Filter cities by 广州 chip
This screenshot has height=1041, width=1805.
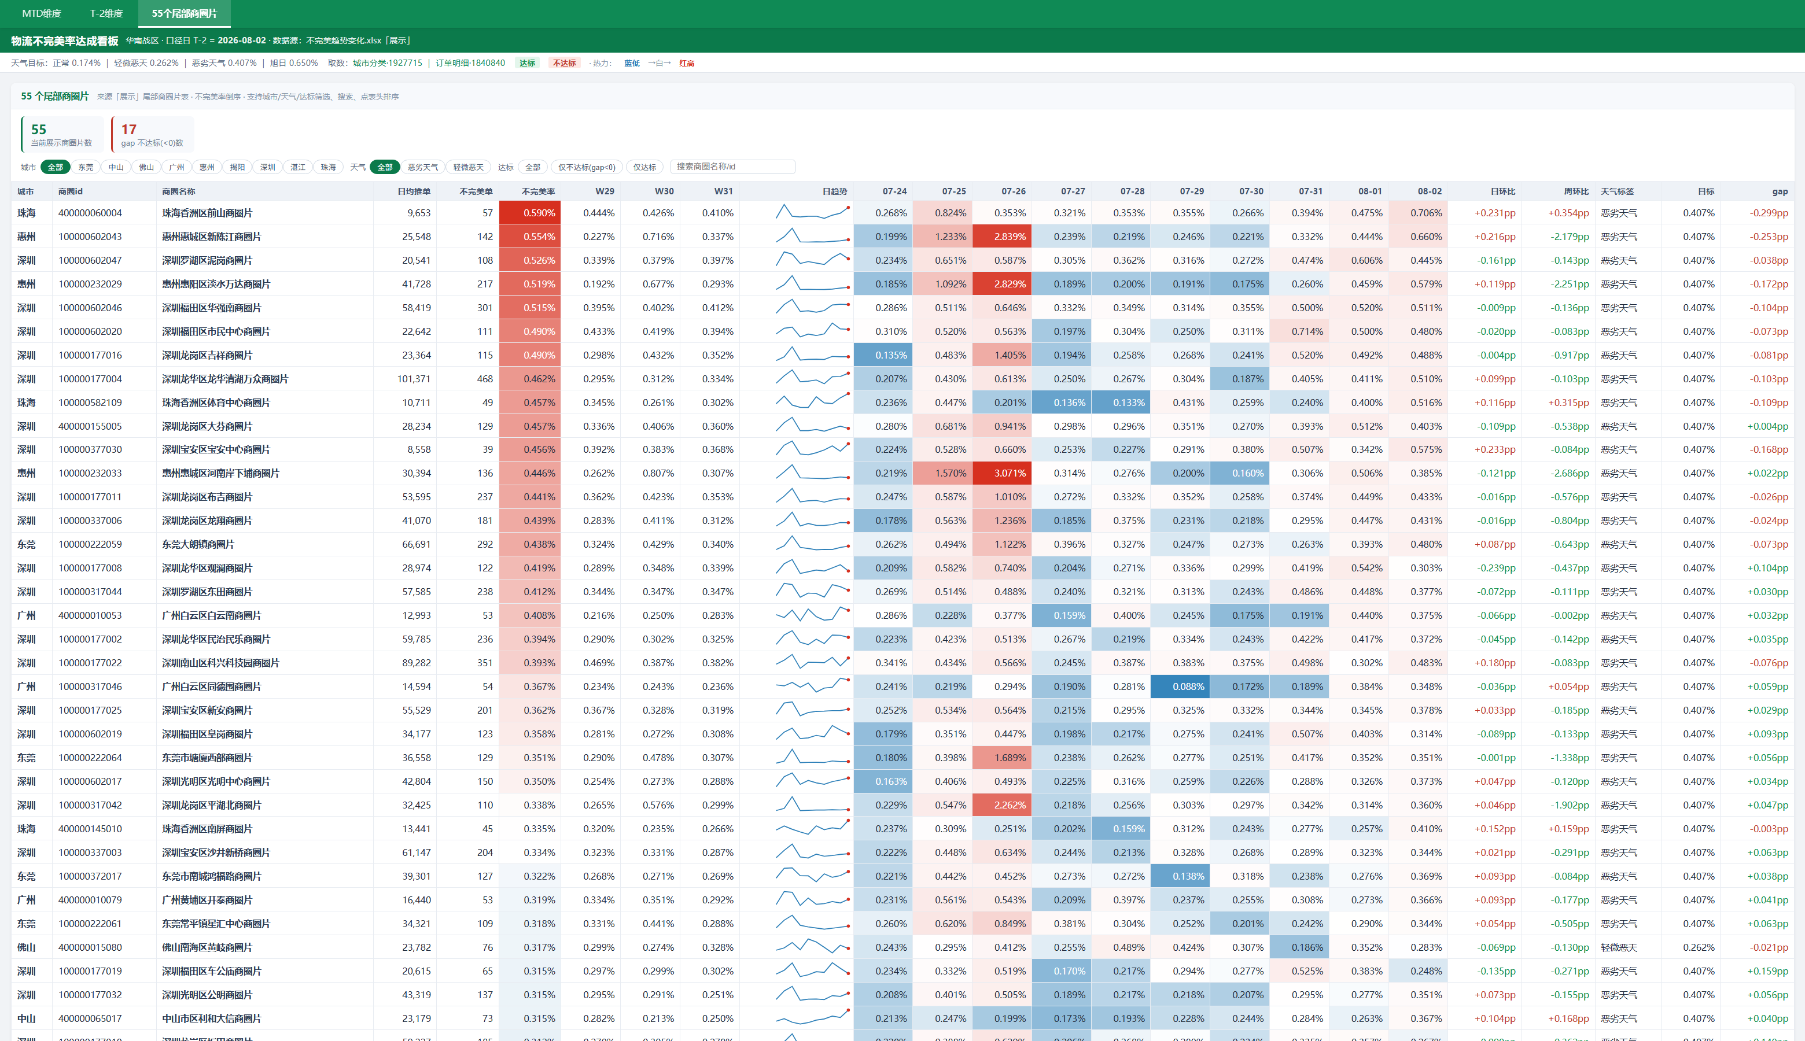click(x=176, y=167)
